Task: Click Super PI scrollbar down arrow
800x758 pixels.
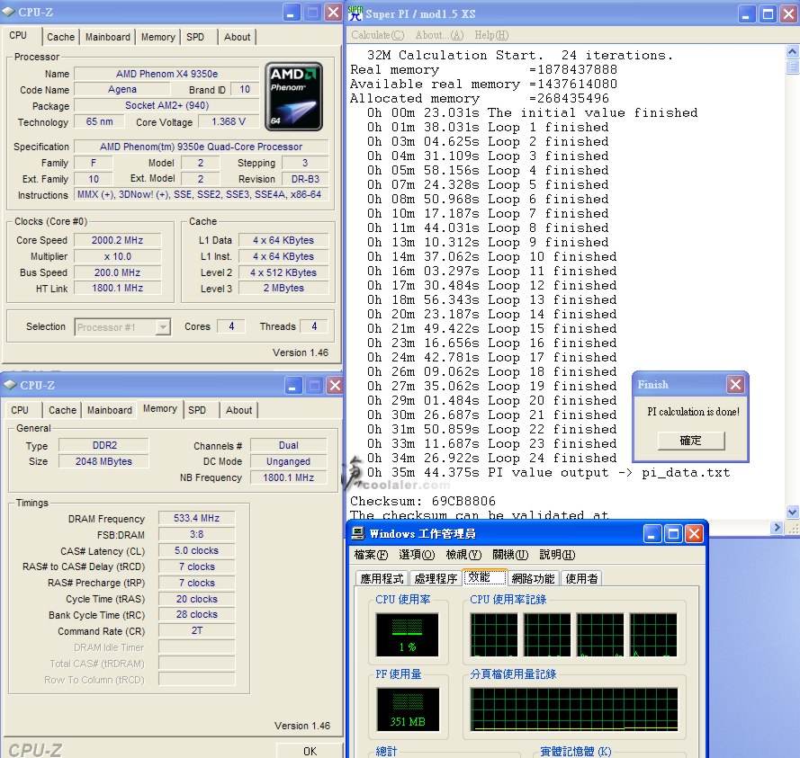Action: pos(792,512)
